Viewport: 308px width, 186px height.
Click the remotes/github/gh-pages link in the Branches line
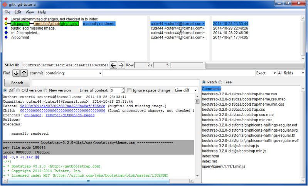click(x=70, y=115)
